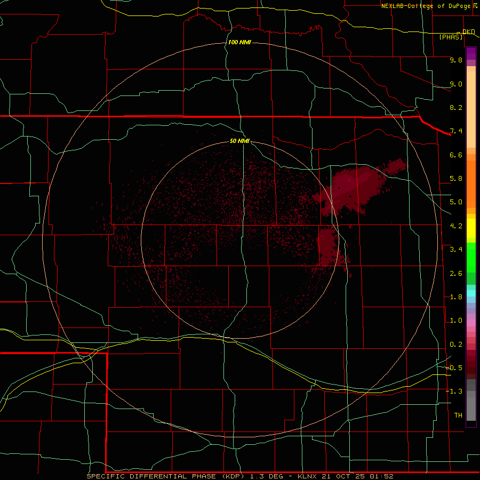This screenshot has width=480, height=480.
Task: Click the KLNX radar site identifier in caption
Action: pos(308,476)
